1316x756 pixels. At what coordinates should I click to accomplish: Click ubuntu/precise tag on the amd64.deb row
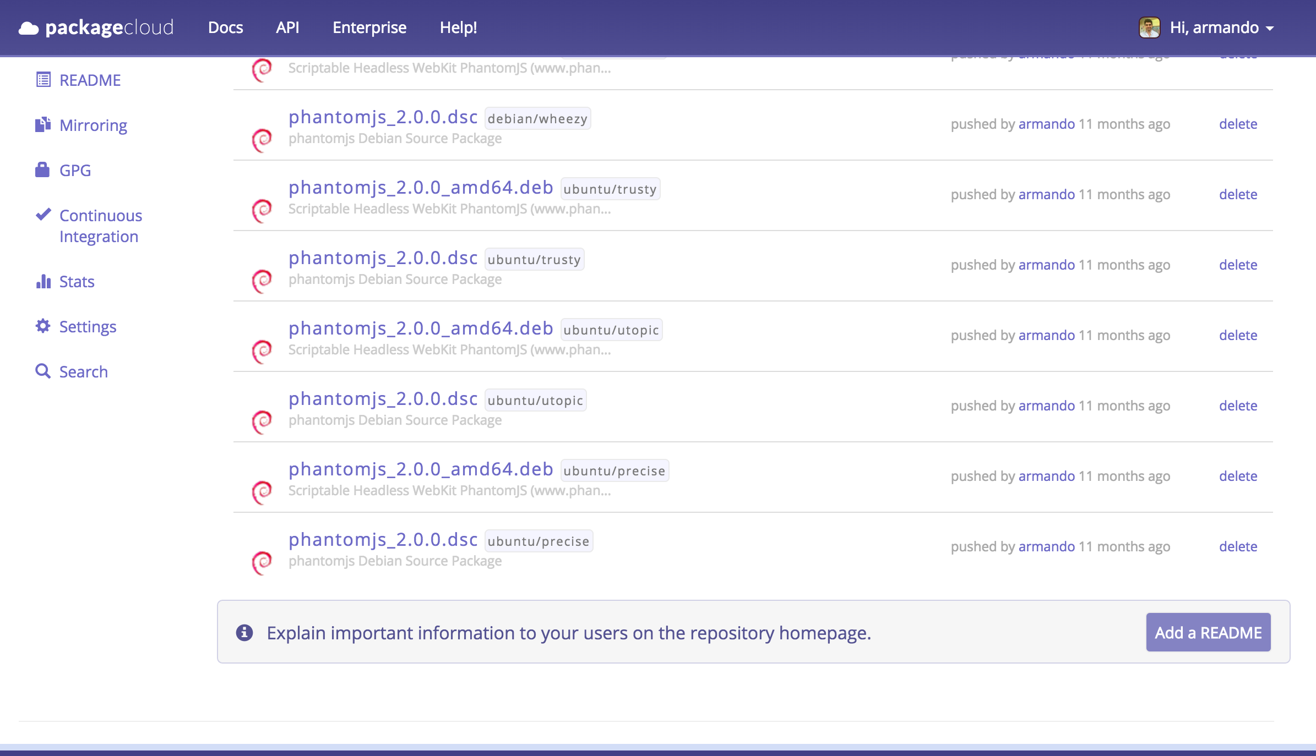pos(615,470)
